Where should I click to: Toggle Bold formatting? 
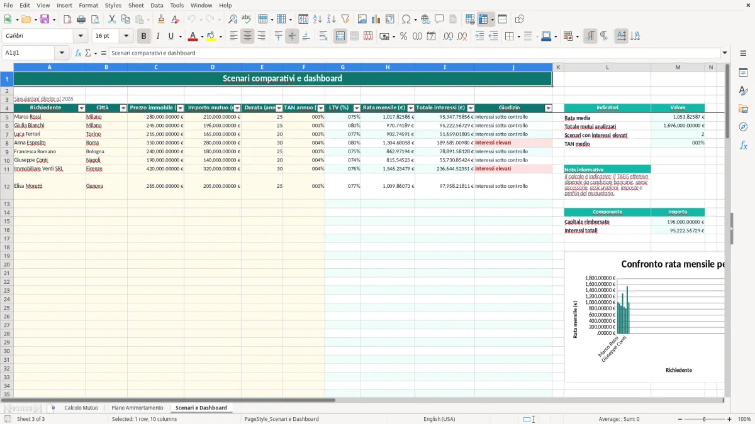click(143, 36)
